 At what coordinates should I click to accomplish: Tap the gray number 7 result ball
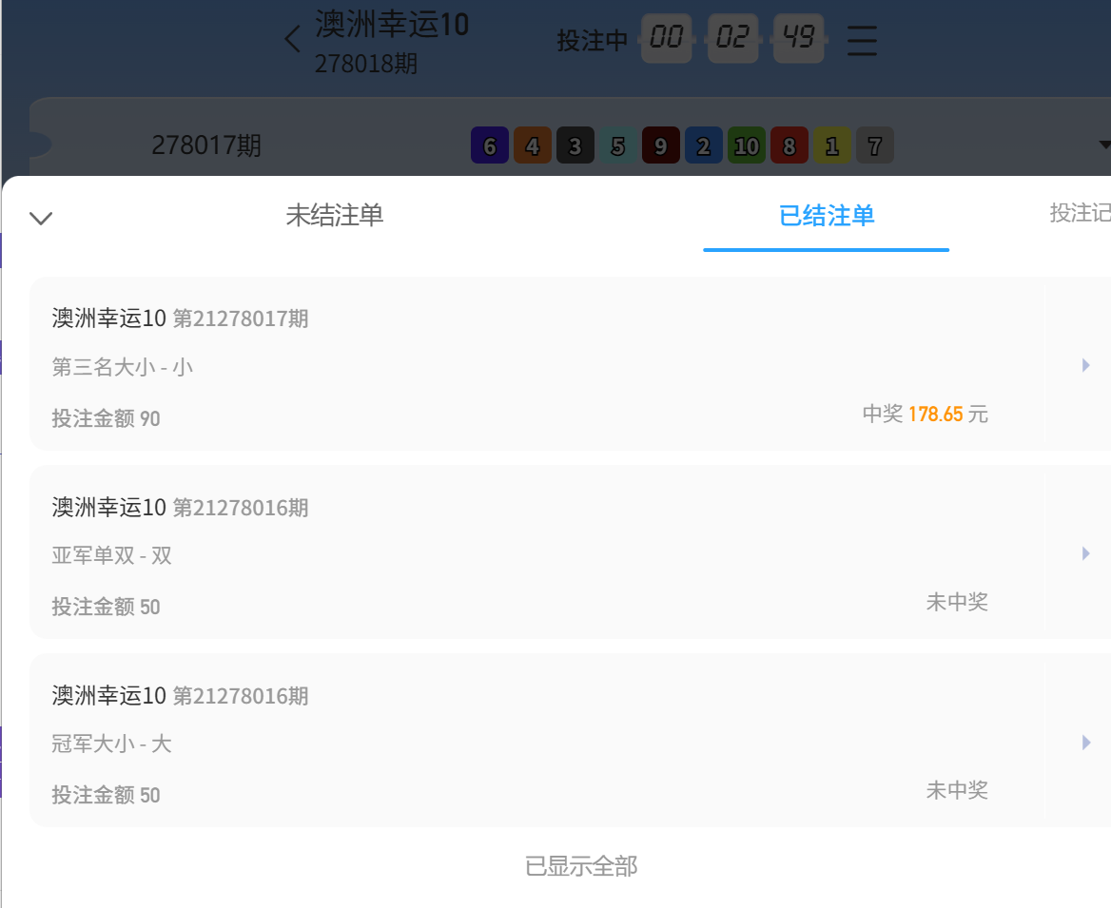[x=874, y=145]
